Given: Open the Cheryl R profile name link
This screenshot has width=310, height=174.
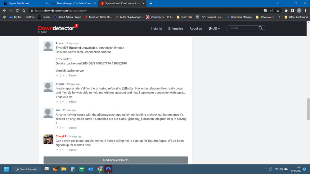Looking at the screenshot, I should pyautogui.click(x=61, y=136).
